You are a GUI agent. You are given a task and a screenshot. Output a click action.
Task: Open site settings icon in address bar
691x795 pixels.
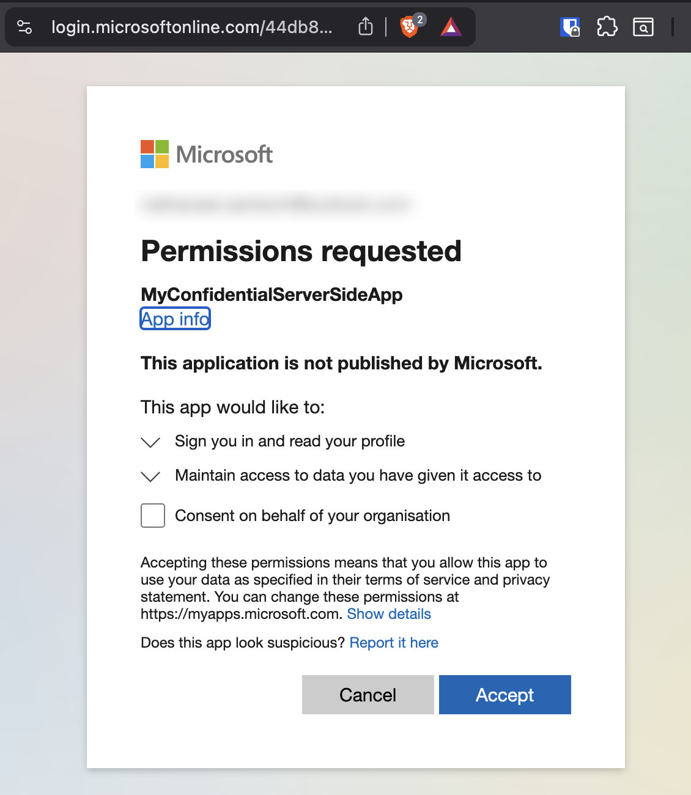click(x=24, y=27)
